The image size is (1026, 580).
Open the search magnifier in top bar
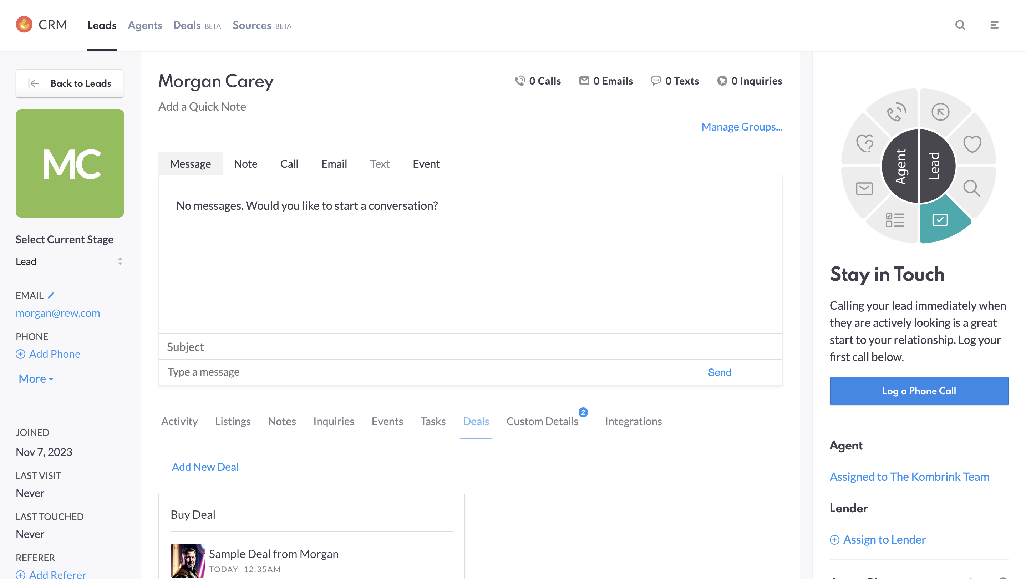point(960,25)
